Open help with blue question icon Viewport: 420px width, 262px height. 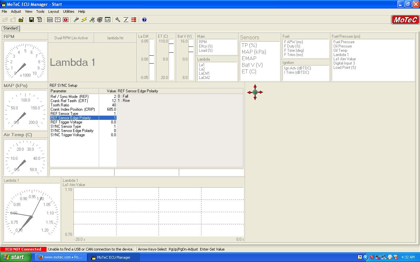144,20
